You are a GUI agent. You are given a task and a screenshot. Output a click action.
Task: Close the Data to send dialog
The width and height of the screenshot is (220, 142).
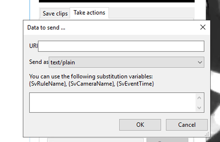click(x=203, y=27)
